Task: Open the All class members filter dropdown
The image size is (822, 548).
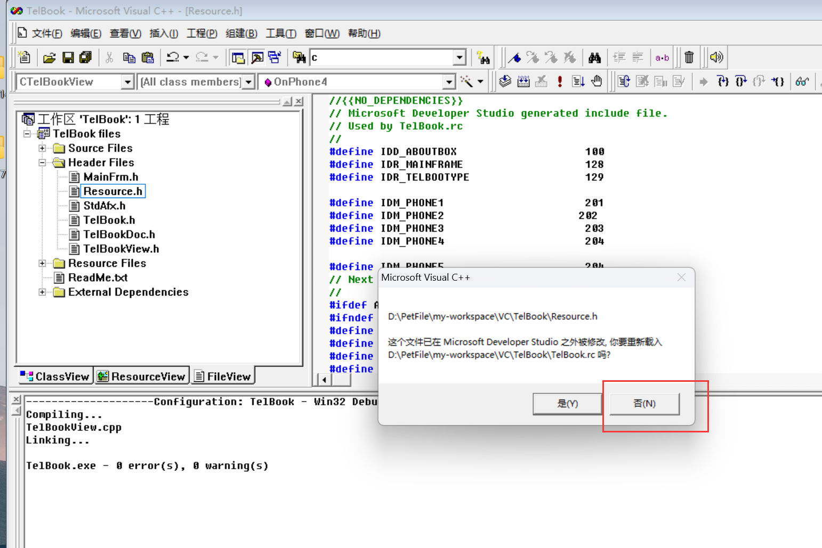Action: [248, 82]
